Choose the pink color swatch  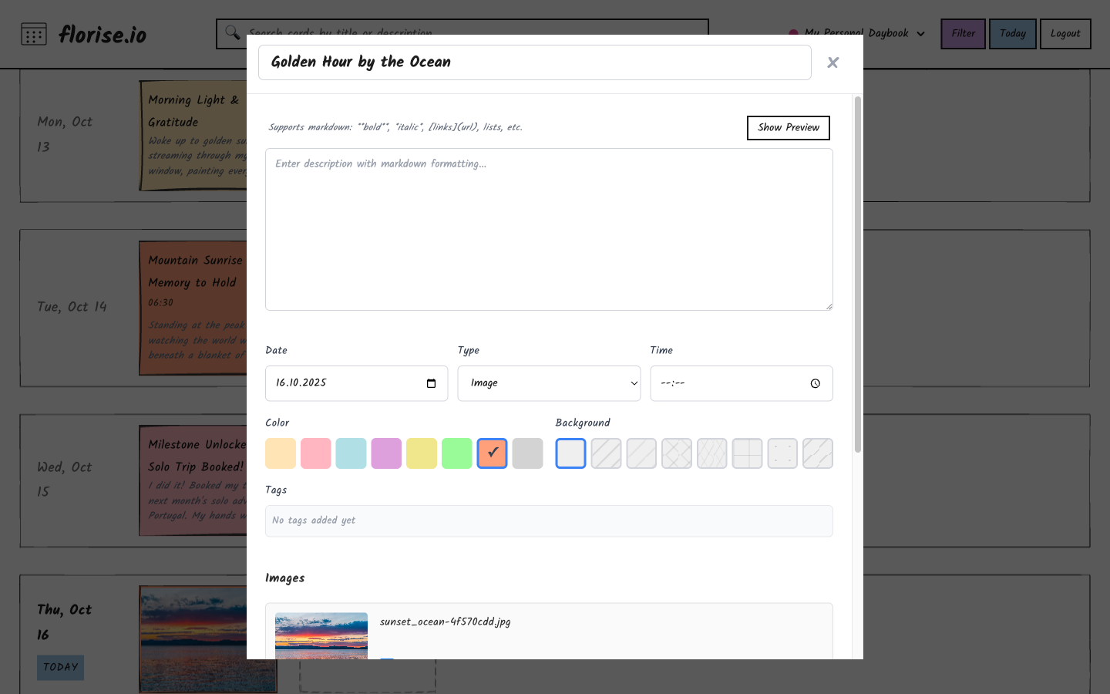click(x=316, y=453)
